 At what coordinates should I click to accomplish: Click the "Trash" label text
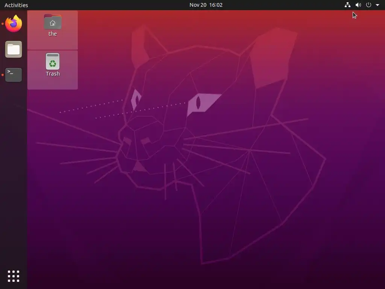[x=53, y=74]
